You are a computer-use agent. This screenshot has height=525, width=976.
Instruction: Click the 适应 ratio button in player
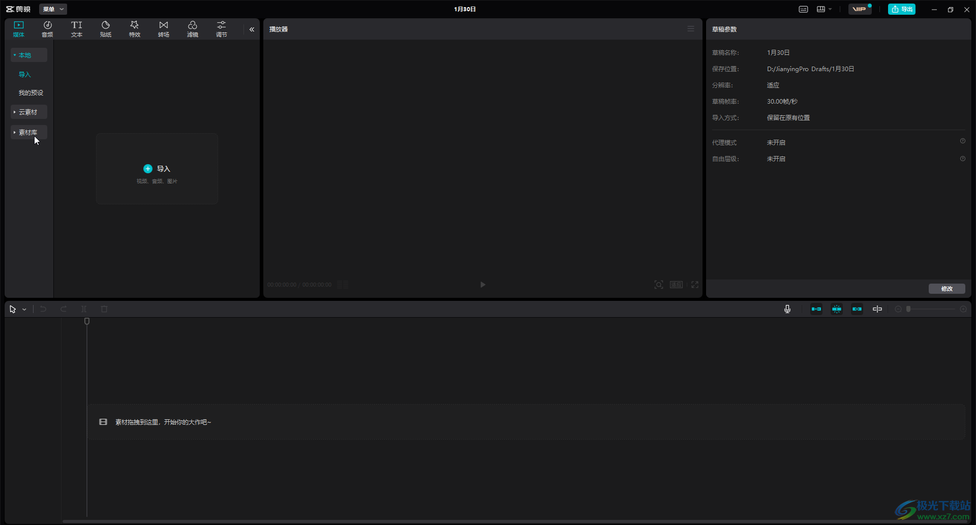676,285
